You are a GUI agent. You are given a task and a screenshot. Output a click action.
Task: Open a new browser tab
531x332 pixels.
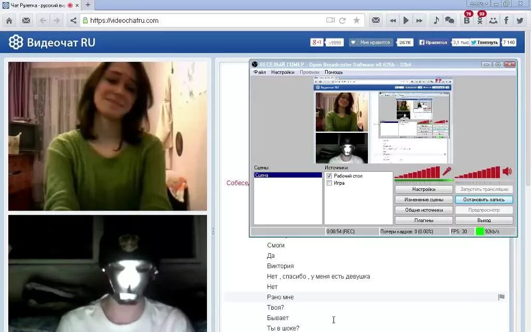click(x=88, y=5)
